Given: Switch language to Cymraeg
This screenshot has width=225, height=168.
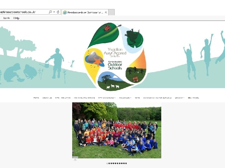Looking at the screenshot, I should pyautogui.click(x=193, y=98).
